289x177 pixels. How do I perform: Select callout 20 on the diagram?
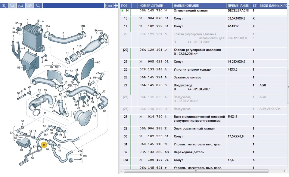(x=29, y=87)
